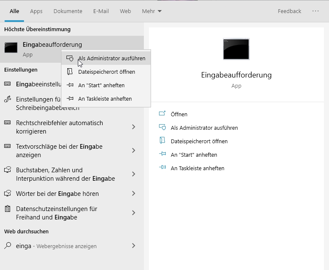Click narrator icon beside Wörter bei der Eingabe hören
329x270 pixels.
[x=8, y=193]
